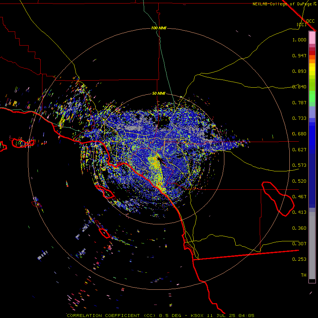The image size is (318, 318).
Task: Select the 0.733 value on the color scale
Action: pyautogui.click(x=299, y=118)
